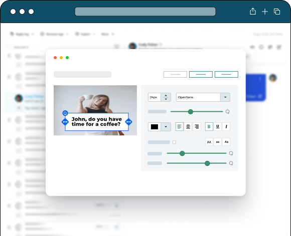Select lowercase aa text case
The height and width of the screenshot is (236, 291).
[x=218, y=142]
